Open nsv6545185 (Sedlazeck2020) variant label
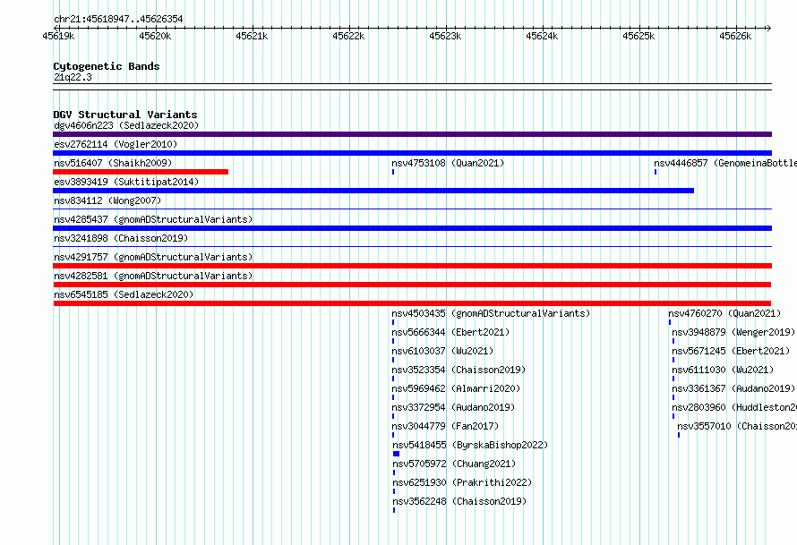 tap(124, 294)
